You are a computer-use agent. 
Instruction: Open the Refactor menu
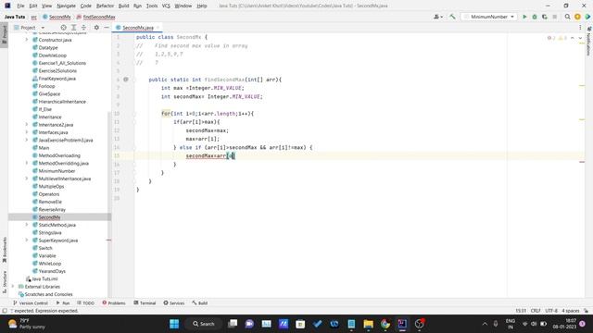[x=105, y=6]
